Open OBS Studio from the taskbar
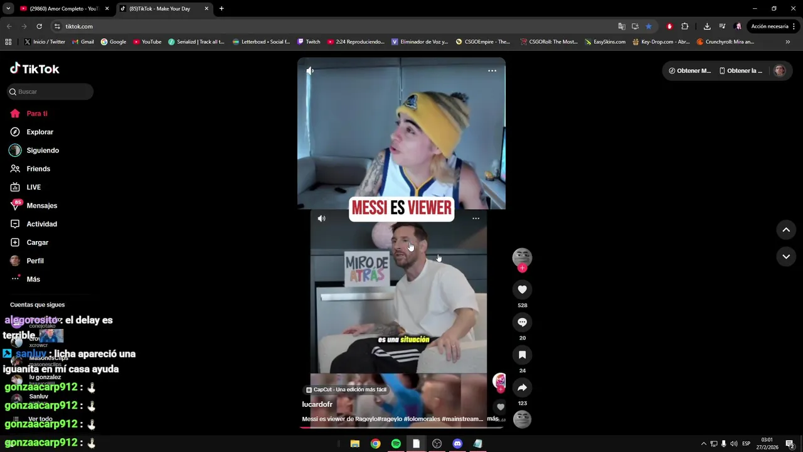 (x=437, y=444)
